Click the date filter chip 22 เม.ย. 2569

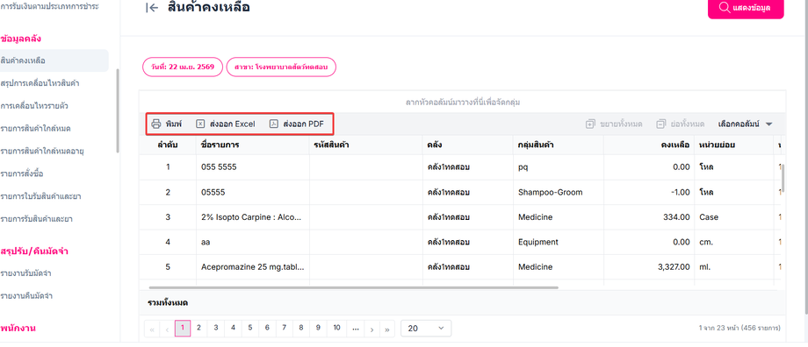pos(183,67)
